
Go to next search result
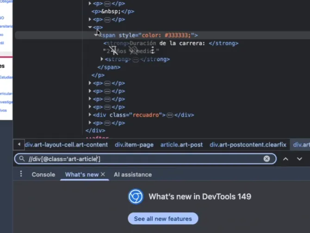coord(299,159)
